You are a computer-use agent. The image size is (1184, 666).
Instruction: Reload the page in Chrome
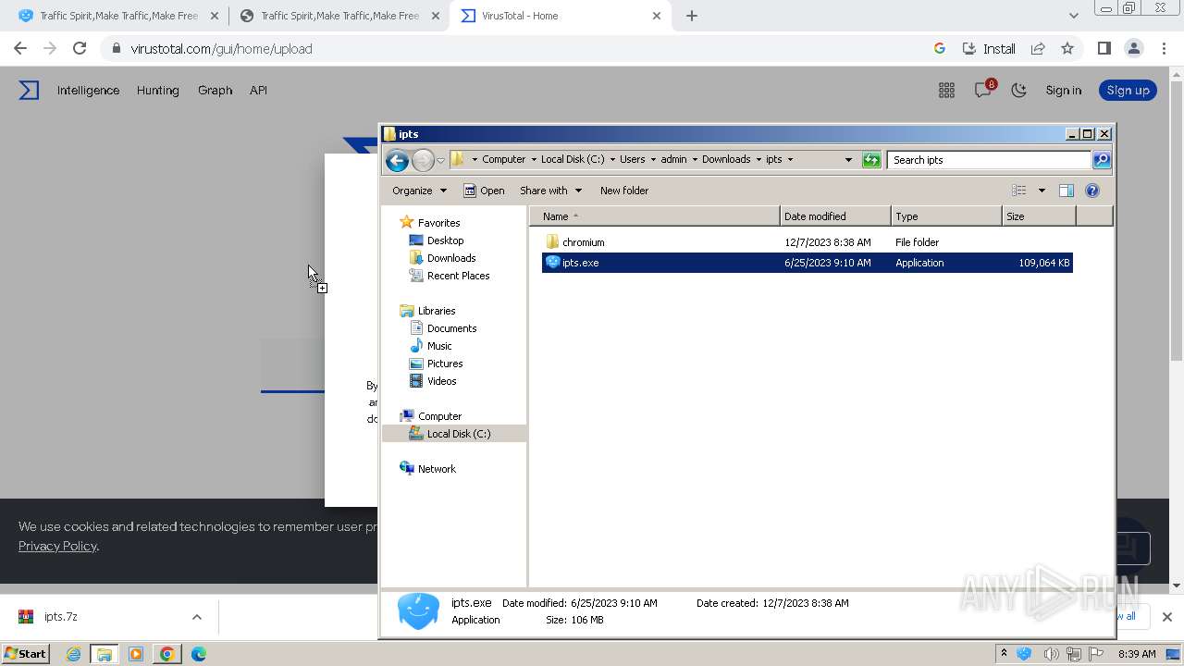pos(80,48)
